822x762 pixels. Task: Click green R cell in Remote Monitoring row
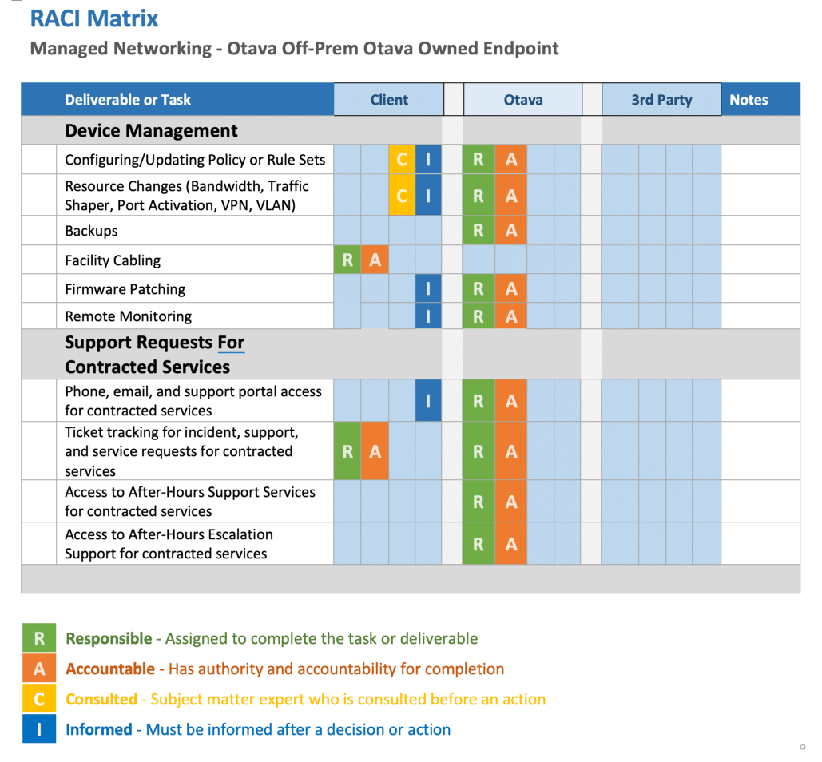[x=478, y=316]
